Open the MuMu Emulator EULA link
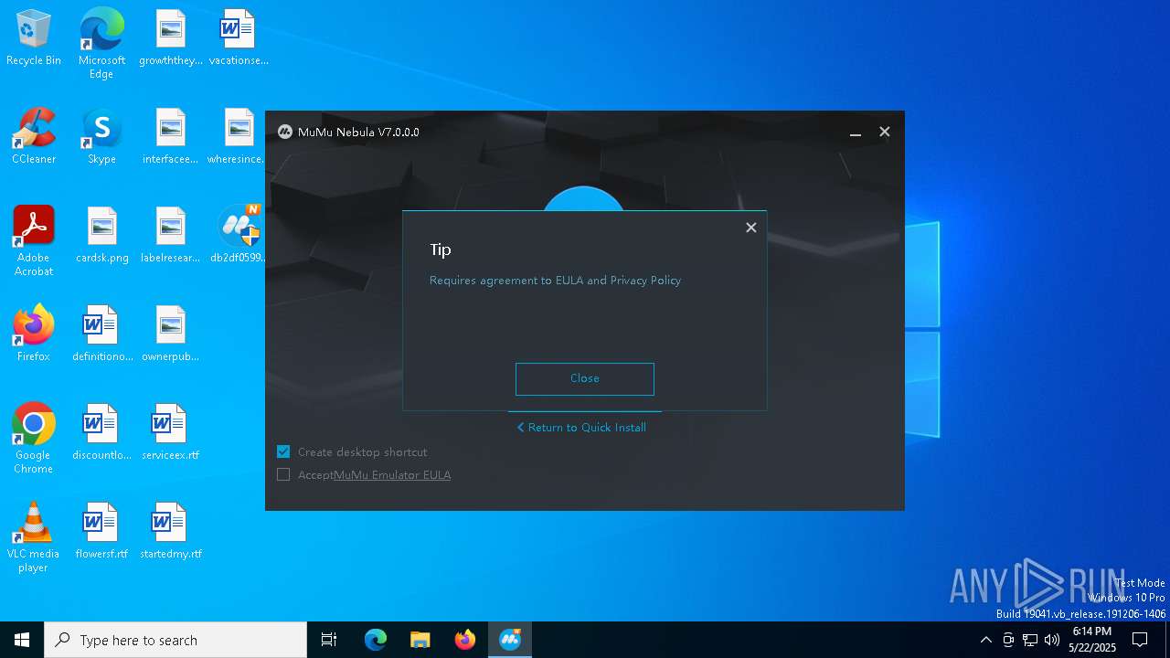The width and height of the screenshot is (1170, 658). pyautogui.click(x=392, y=474)
